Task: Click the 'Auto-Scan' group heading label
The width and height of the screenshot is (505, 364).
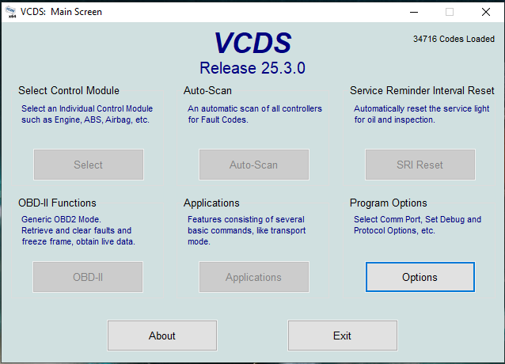Action: [207, 90]
